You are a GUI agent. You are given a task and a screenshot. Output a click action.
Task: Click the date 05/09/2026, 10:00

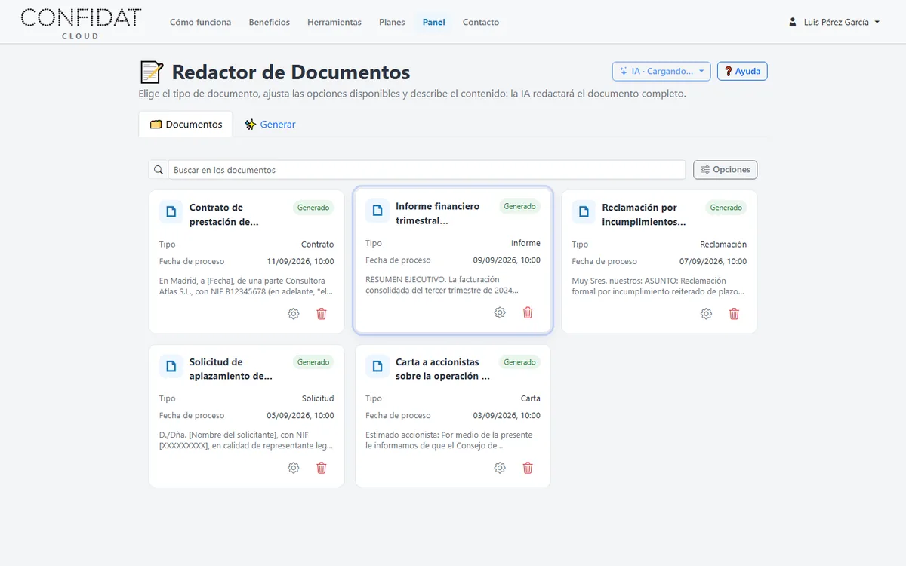300,415
